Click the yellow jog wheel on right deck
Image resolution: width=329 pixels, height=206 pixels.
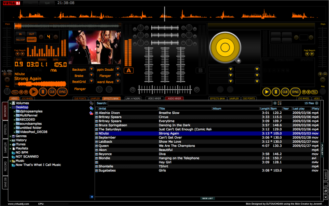(x=225, y=47)
